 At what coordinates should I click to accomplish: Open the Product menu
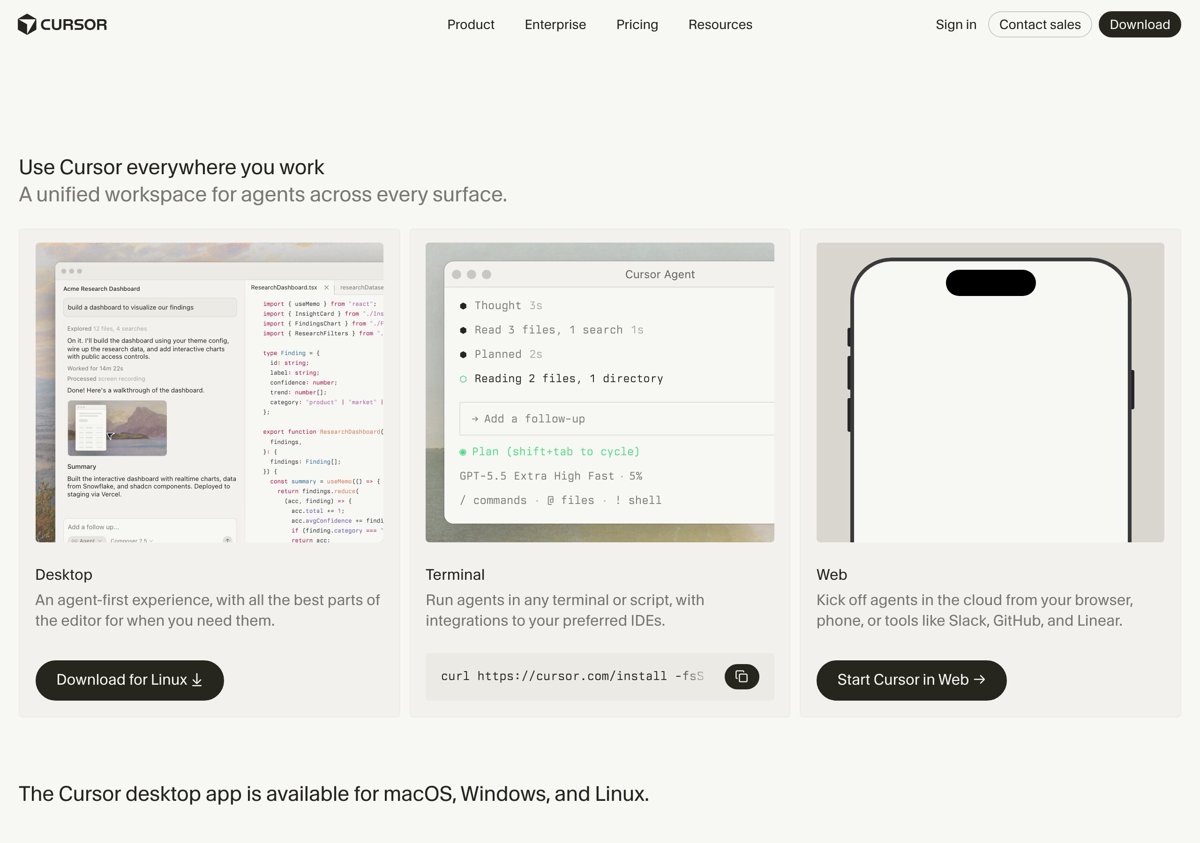470,24
